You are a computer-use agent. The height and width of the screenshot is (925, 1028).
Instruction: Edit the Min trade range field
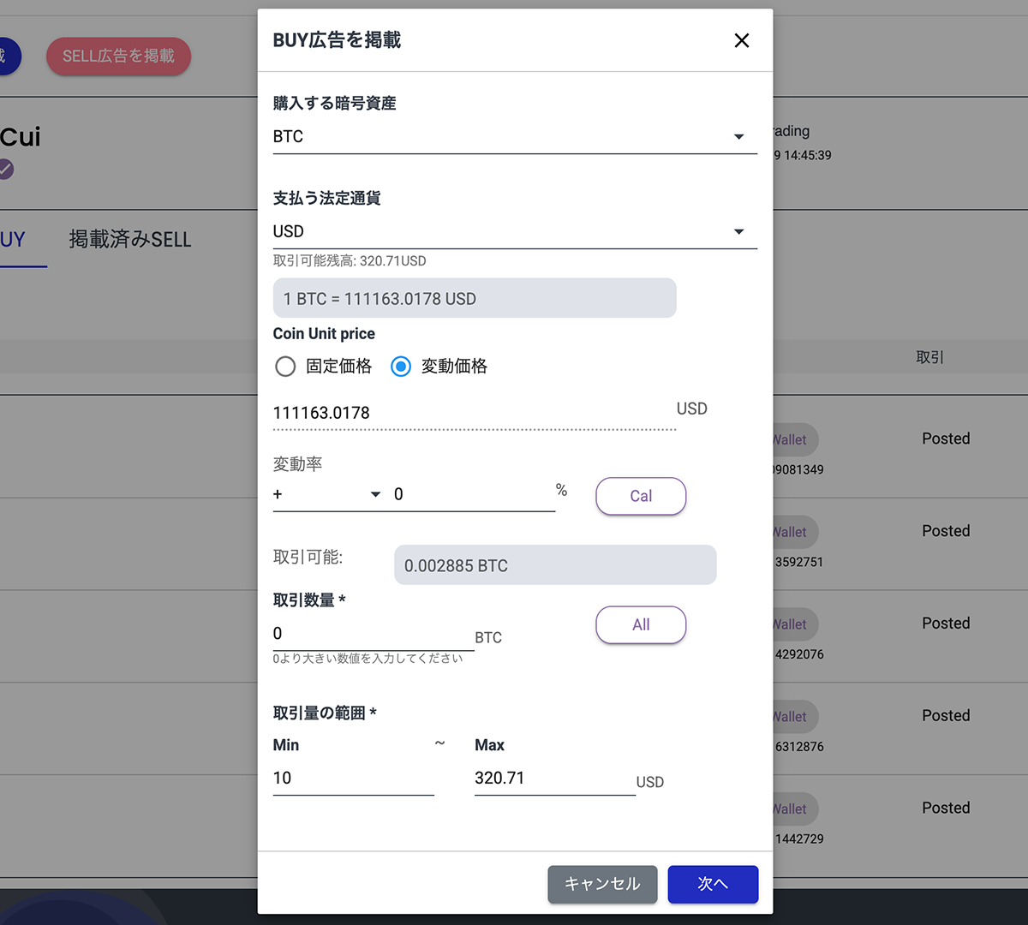(x=352, y=778)
